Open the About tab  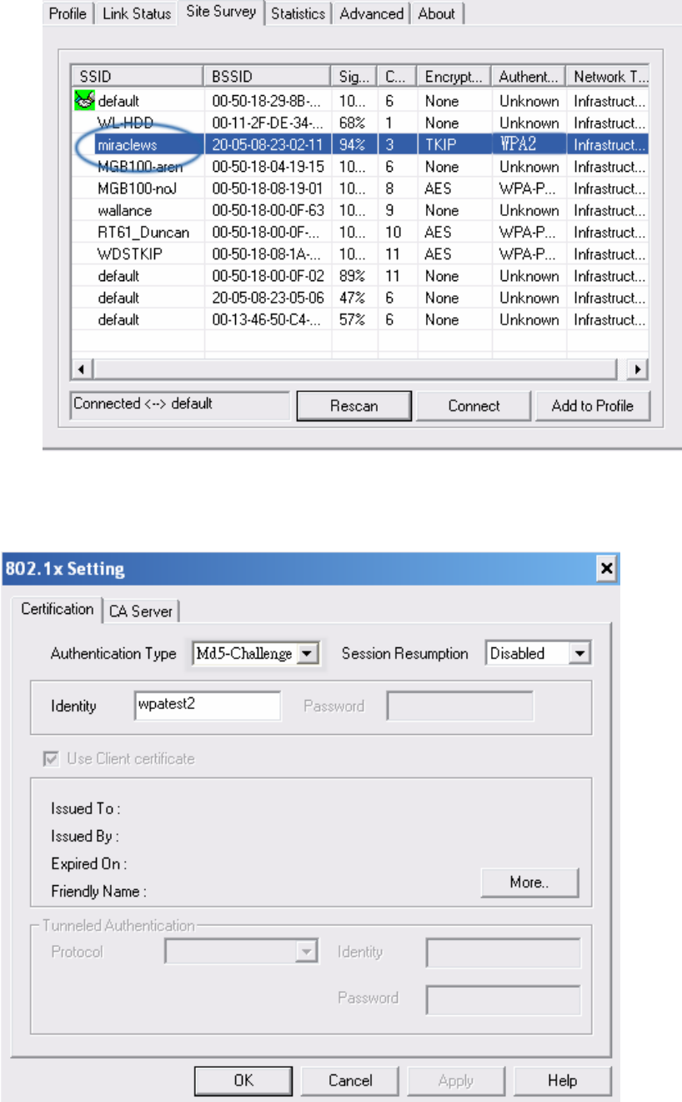(x=436, y=14)
